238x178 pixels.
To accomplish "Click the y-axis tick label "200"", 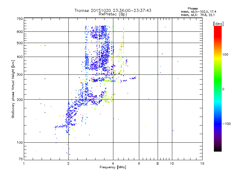I will click(20, 100).
